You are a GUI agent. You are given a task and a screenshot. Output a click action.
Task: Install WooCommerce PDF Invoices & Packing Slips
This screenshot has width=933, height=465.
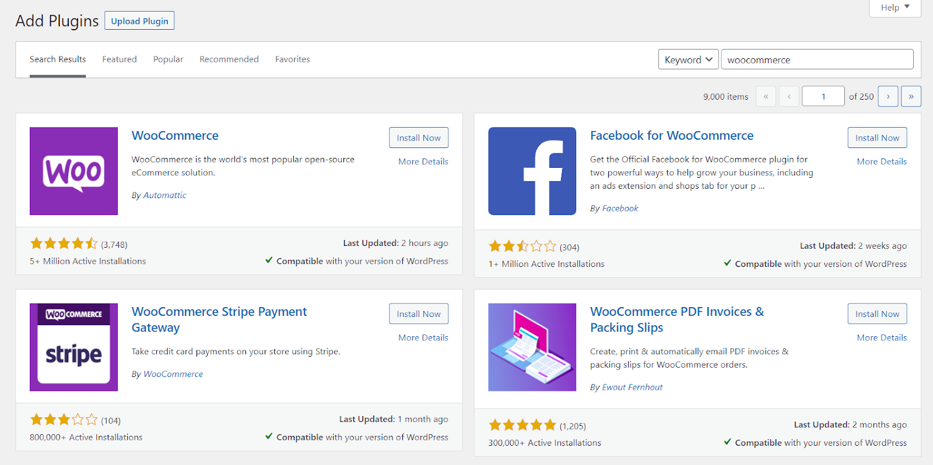coord(877,313)
